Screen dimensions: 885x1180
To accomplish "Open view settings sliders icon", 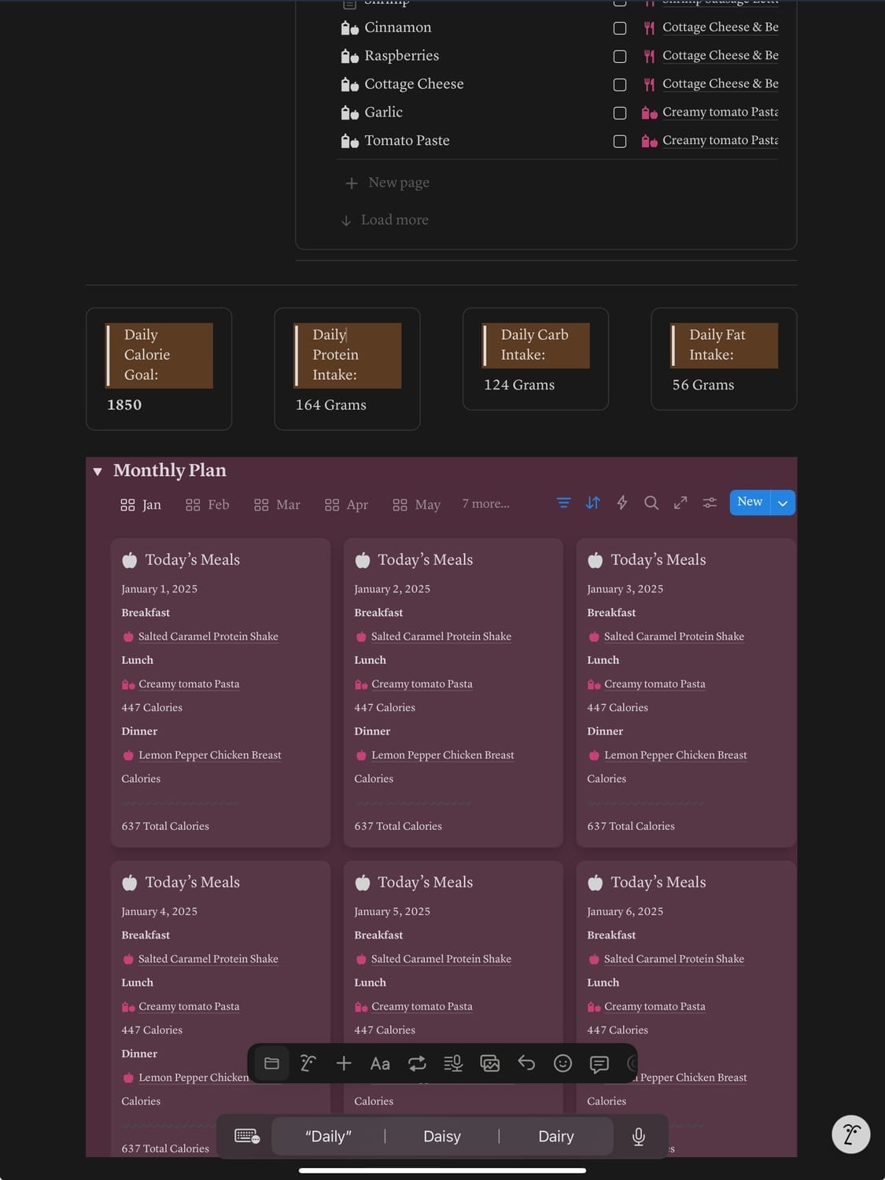I will (710, 503).
